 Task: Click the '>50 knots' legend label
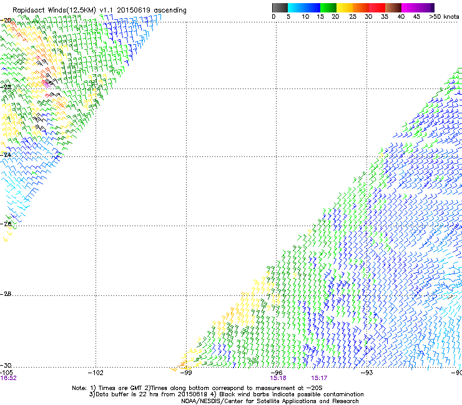[444, 17]
